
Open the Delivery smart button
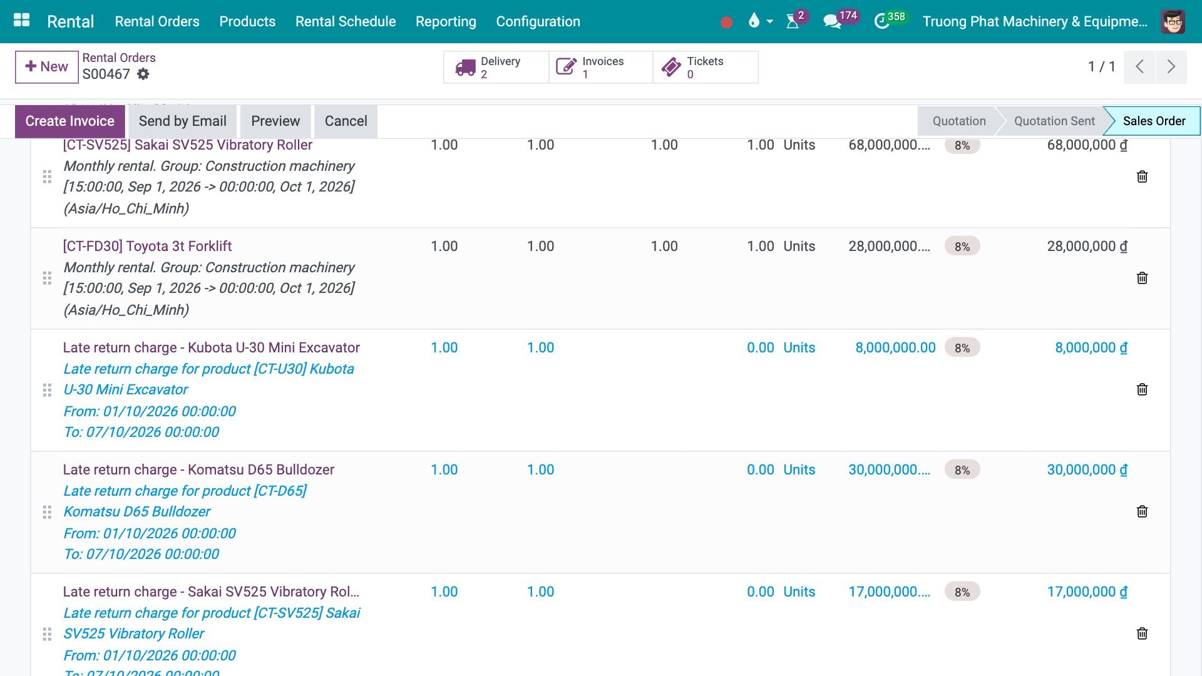coord(496,67)
